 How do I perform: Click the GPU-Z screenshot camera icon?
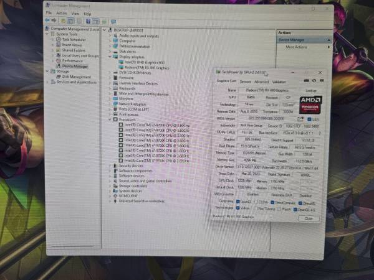pos(305,80)
